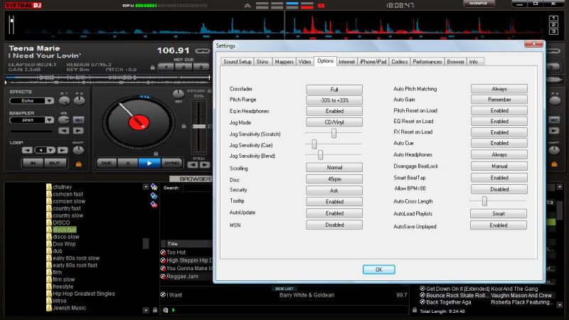
Task: Change Jog Mode CD/Vinyl option
Action: coord(334,122)
